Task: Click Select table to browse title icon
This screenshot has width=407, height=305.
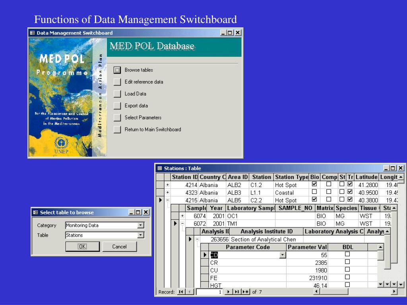Action: coord(35,212)
